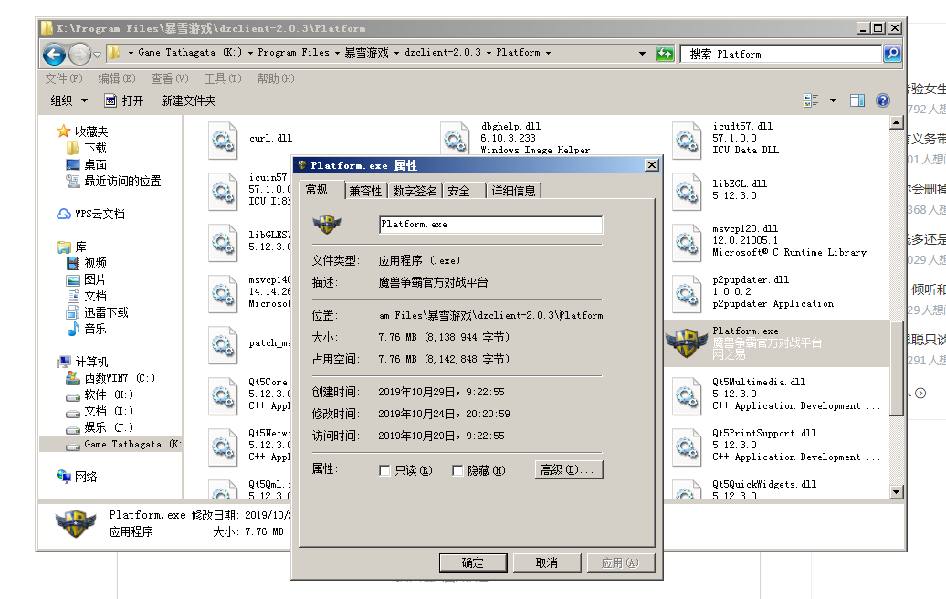Click the 确定 button
946x599 pixels.
pos(472,562)
